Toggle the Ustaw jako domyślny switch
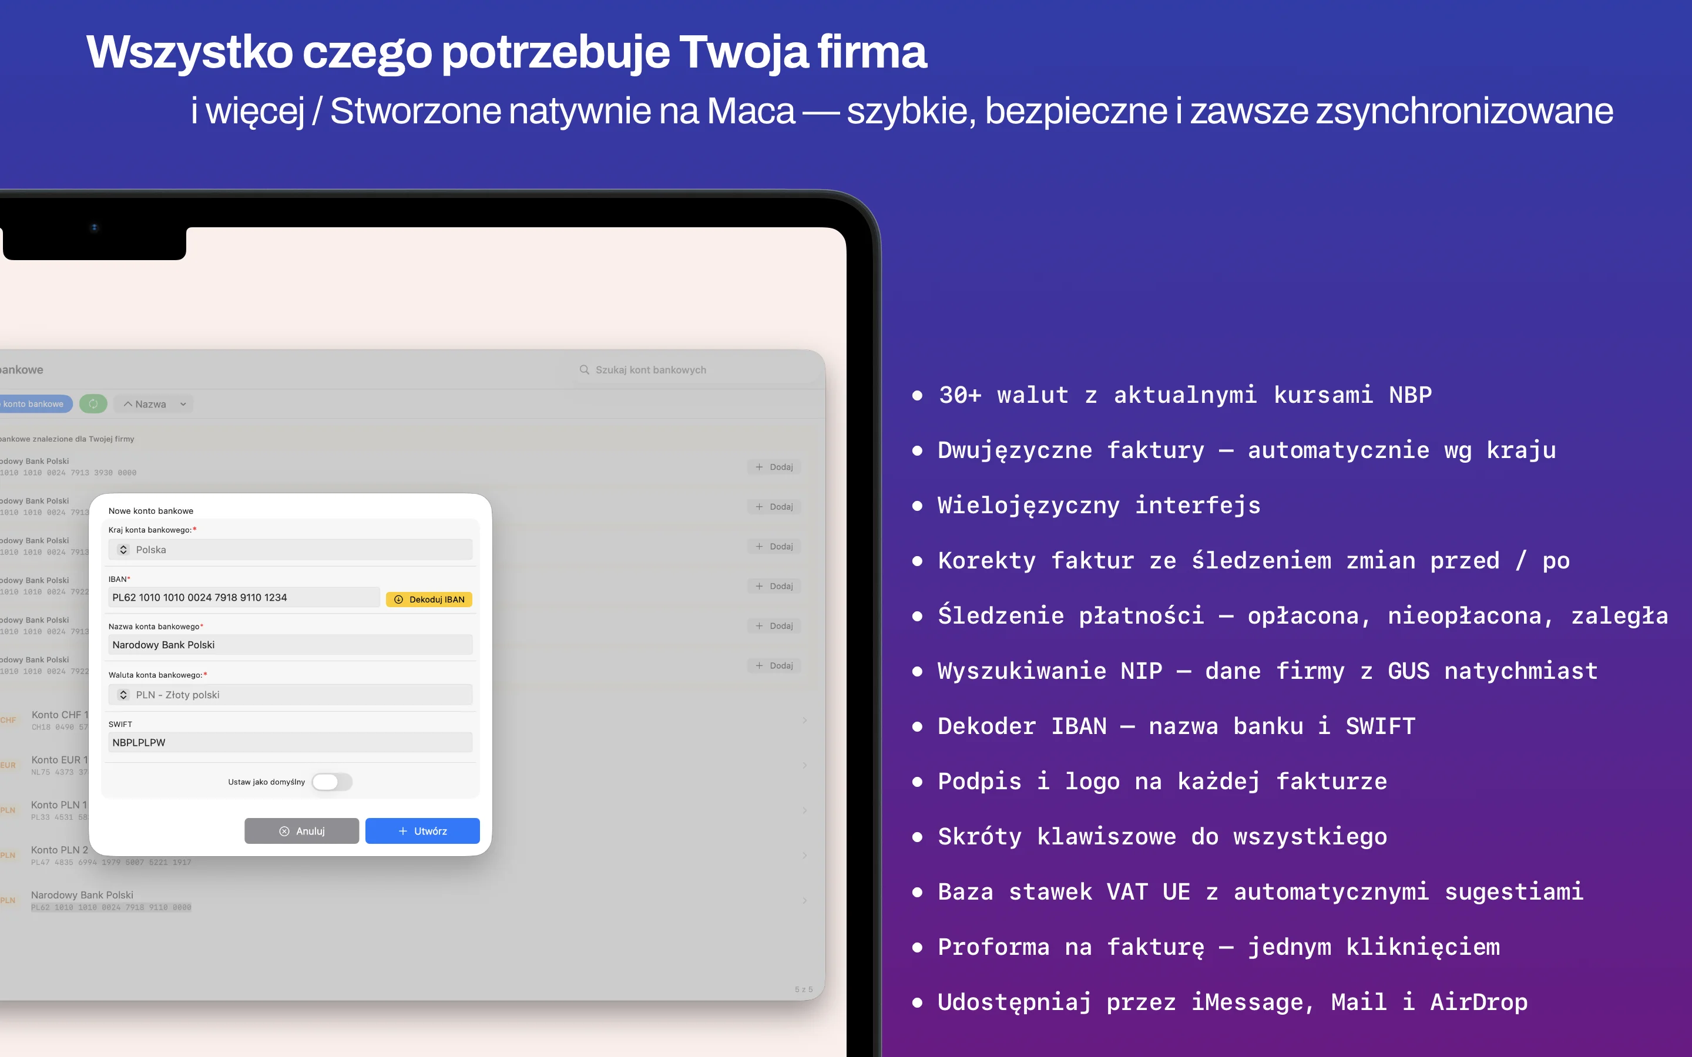Image resolution: width=1692 pixels, height=1057 pixels. click(x=332, y=782)
